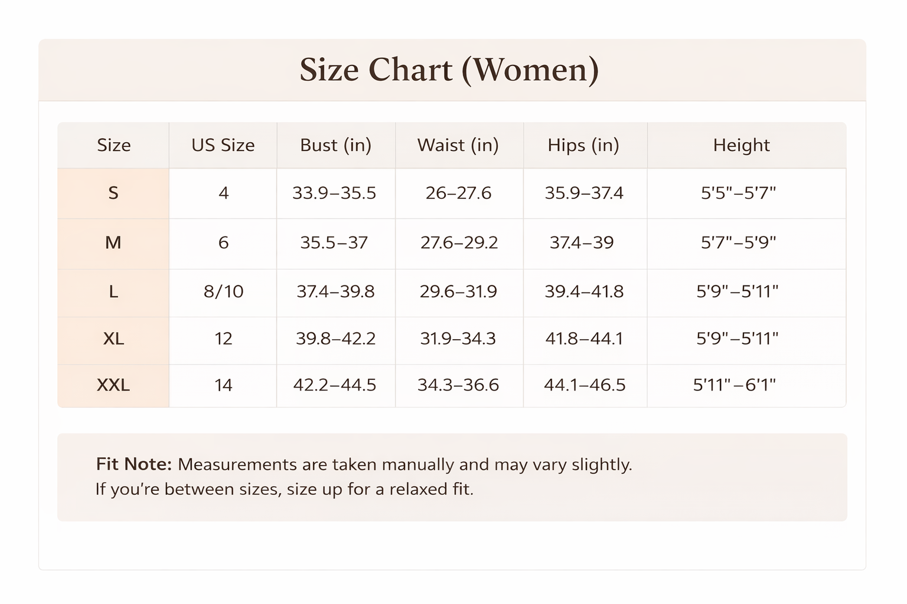907x604 pixels.
Task: Click the XL size row label
Action: pyautogui.click(x=113, y=339)
